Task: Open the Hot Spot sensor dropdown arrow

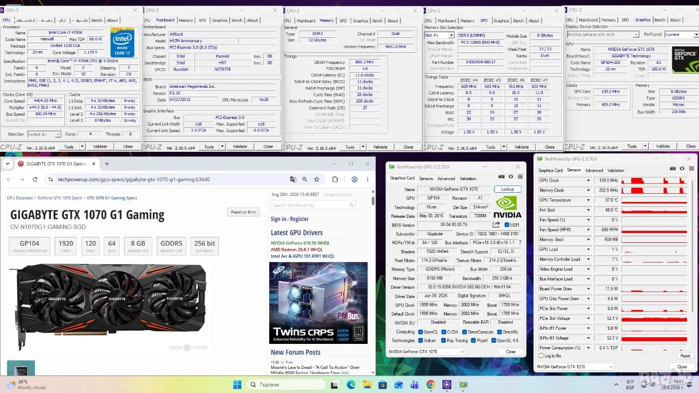Action: pyautogui.click(x=588, y=210)
